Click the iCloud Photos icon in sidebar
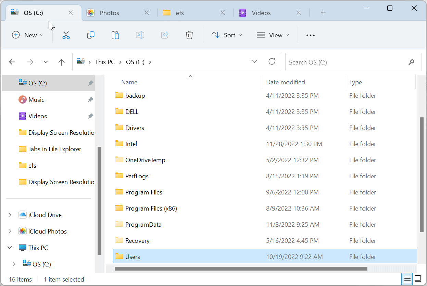427x286 pixels. [x=23, y=231]
